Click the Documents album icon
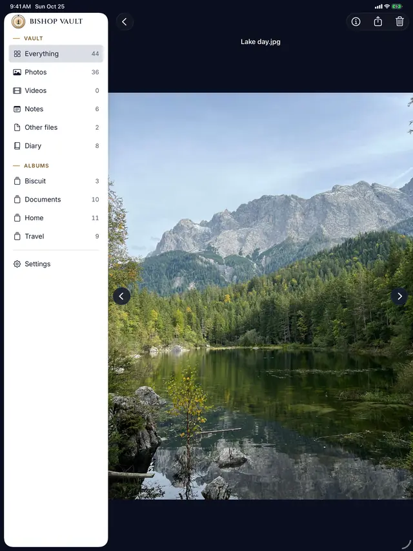 coord(17,199)
